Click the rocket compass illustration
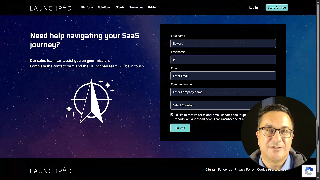 pos(90,101)
